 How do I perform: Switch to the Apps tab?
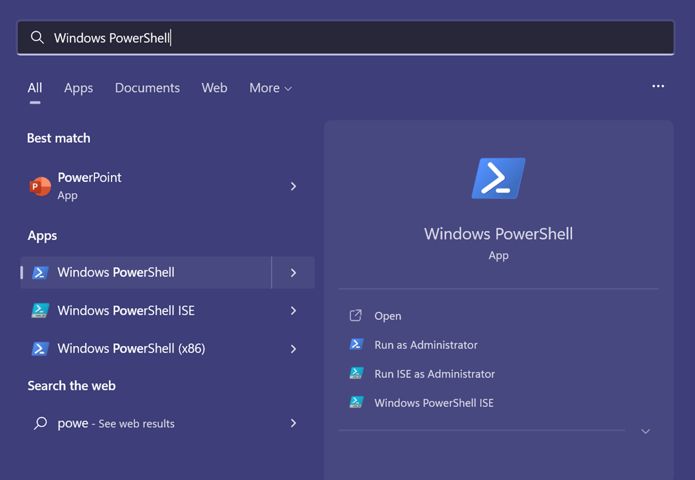tap(78, 88)
